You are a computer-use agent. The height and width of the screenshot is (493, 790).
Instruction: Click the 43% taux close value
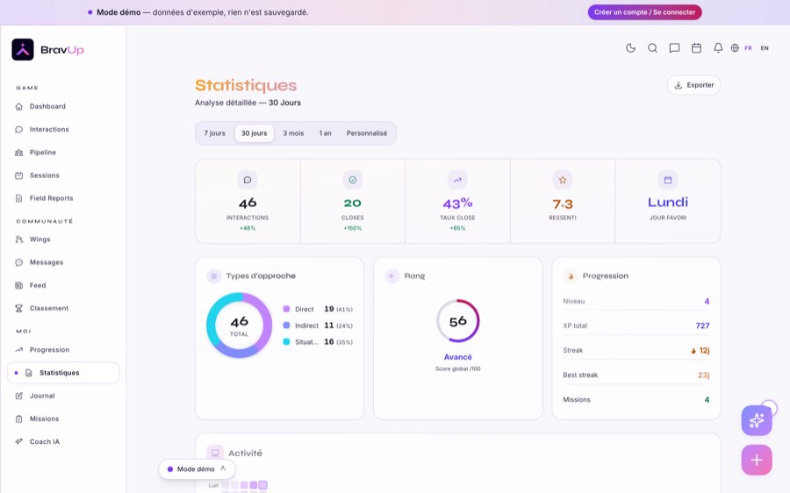[x=457, y=204]
